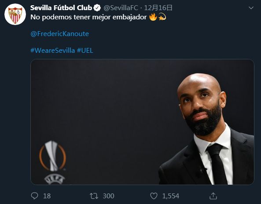Click the reply count 18
The width and height of the screenshot is (261, 204).
pos(47,196)
